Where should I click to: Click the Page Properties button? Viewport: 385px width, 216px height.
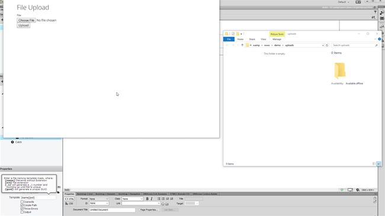click(149, 210)
